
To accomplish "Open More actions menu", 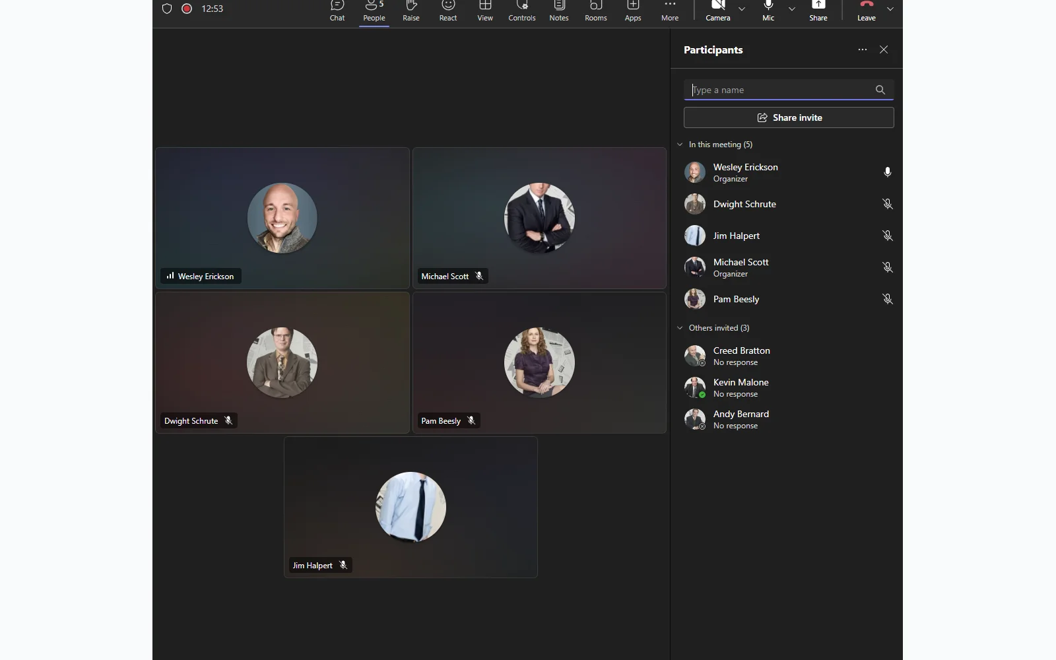I will 670,11.
